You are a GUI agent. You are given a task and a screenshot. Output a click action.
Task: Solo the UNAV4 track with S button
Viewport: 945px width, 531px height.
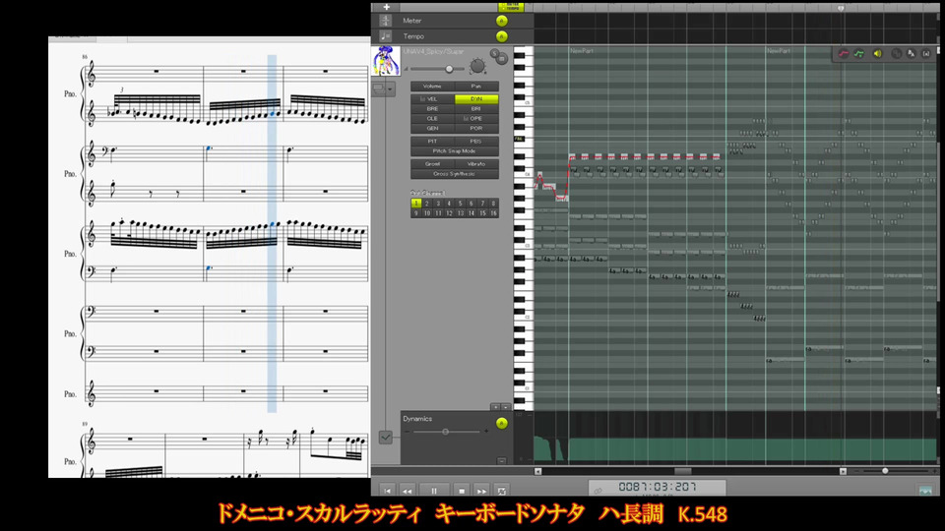495,53
